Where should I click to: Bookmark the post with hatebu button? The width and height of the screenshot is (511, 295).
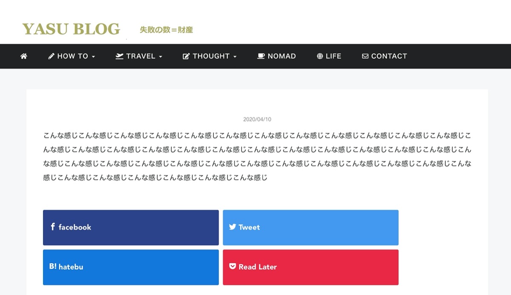131,267
